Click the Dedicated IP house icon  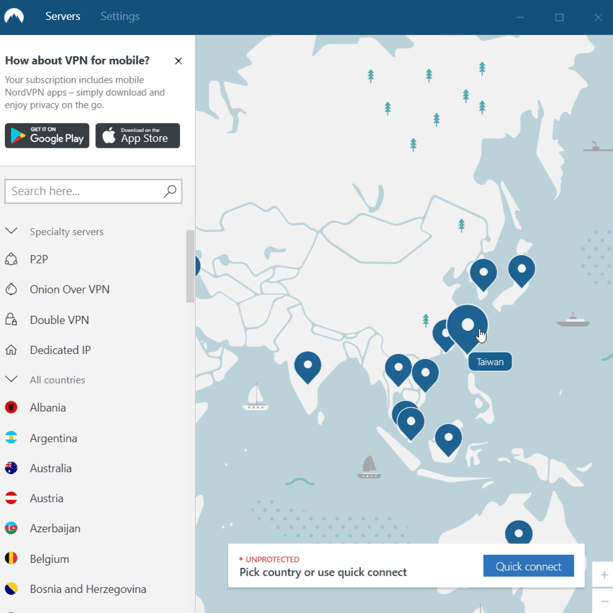(x=11, y=350)
